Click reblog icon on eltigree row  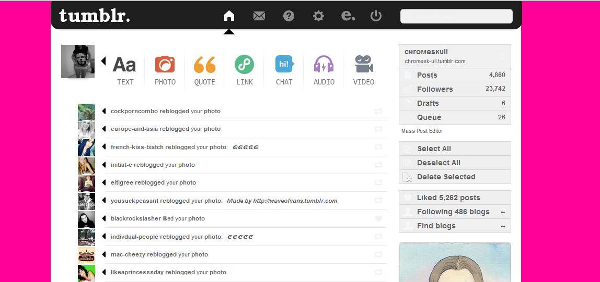pos(378,183)
